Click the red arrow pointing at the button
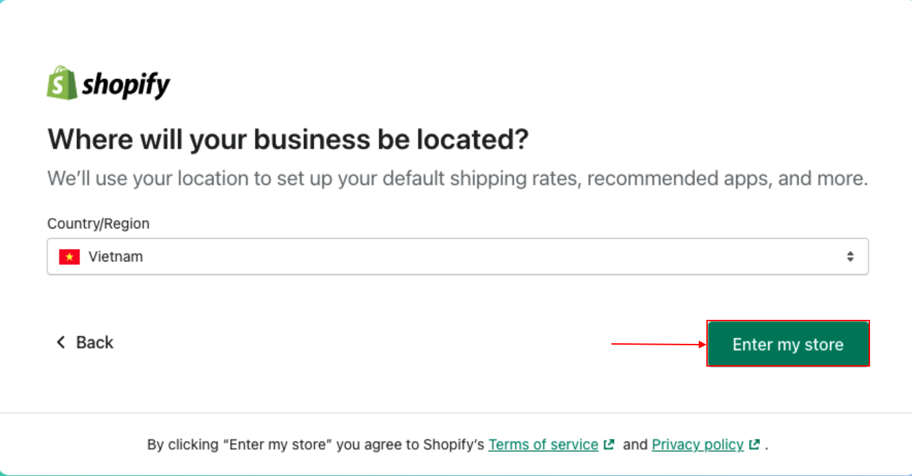The width and height of the screenshot is (912, 476). click(658, 344)
